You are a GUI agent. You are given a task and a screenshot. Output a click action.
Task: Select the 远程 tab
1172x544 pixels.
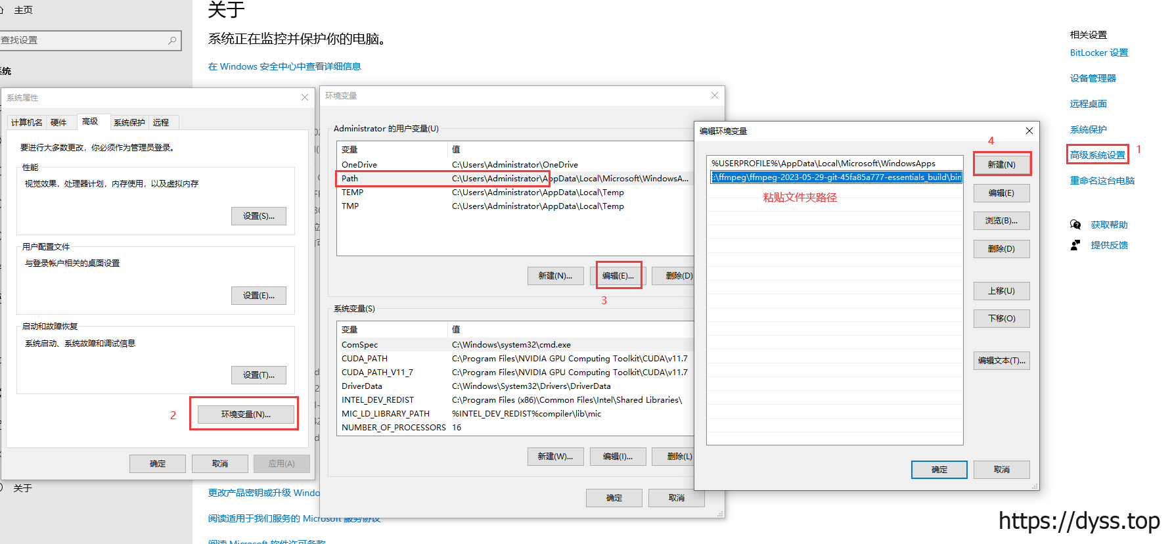[x=161, y=123]
